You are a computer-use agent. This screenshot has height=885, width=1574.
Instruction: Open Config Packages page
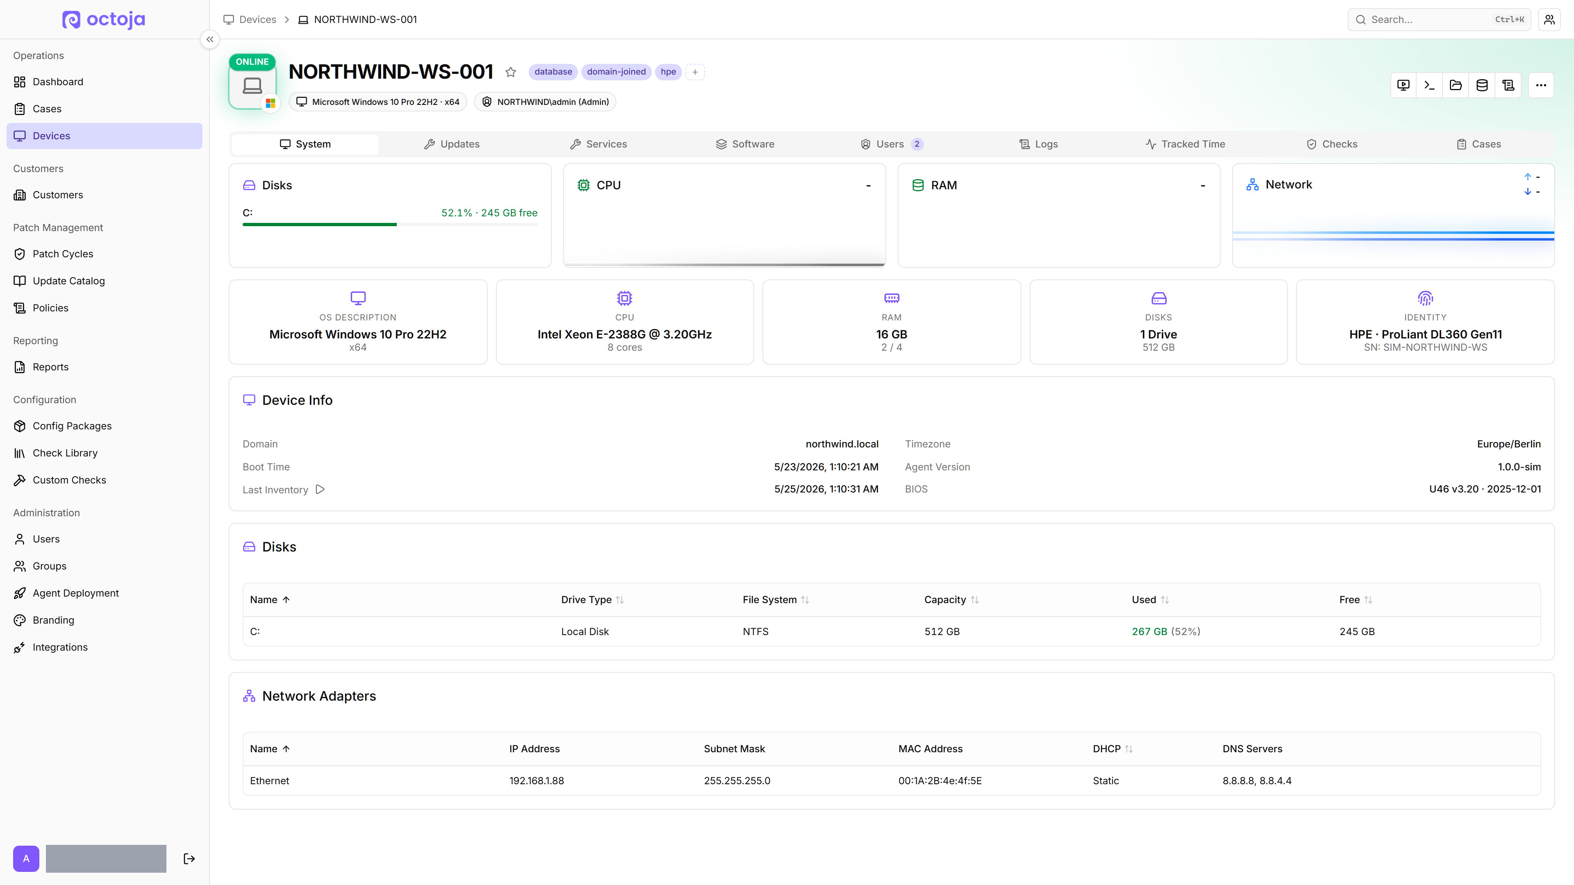coord(105,426)
